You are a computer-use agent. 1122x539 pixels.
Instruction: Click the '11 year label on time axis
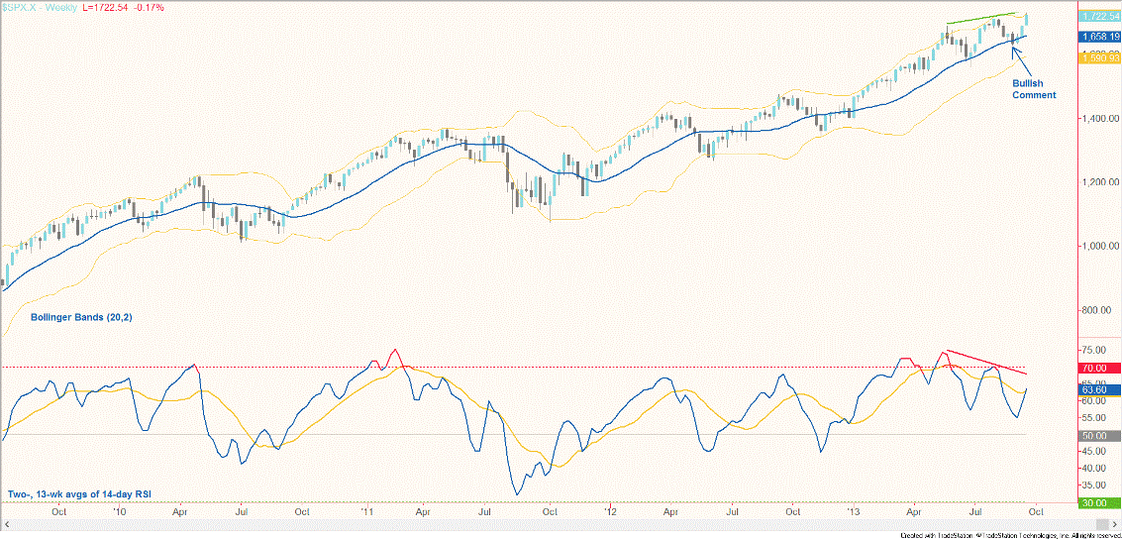pyautogui.click(x=367, y=512)
